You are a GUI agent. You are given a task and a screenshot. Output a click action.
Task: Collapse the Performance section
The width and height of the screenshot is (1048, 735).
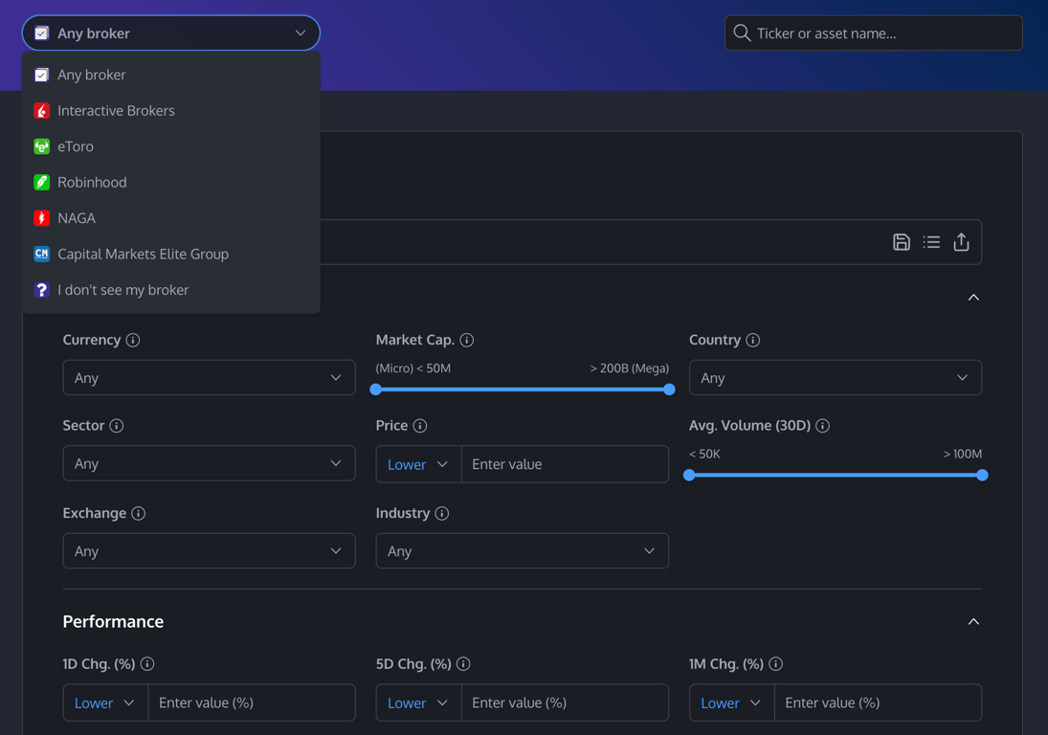973,621
